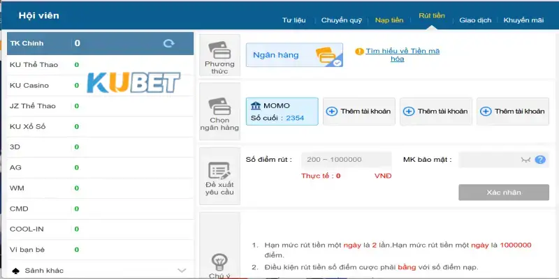
Task: Select the KU Casino row
Action: (x=100, y=85)
